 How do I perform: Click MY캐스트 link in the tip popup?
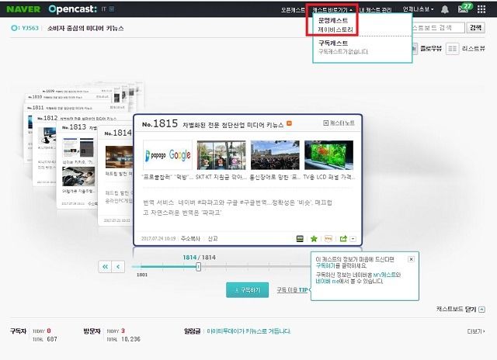[384, 275]
